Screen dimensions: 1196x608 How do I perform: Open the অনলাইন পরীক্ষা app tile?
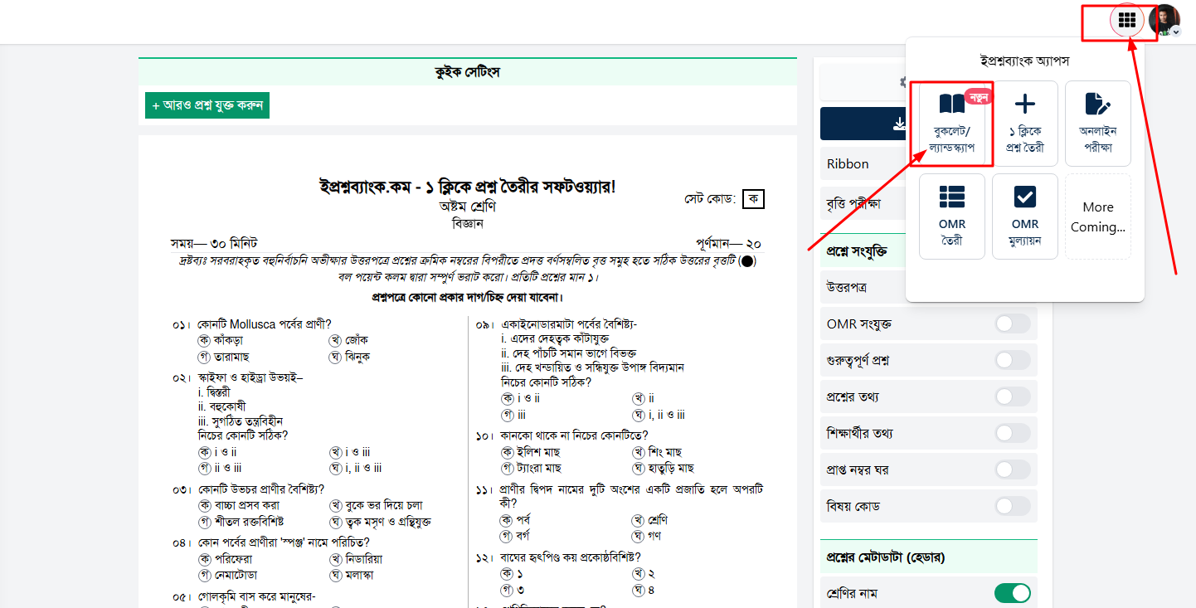1098,123
